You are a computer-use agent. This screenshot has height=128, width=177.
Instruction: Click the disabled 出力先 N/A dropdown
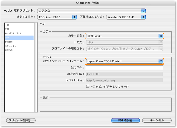pyautogui.click(x=124, y=42)
